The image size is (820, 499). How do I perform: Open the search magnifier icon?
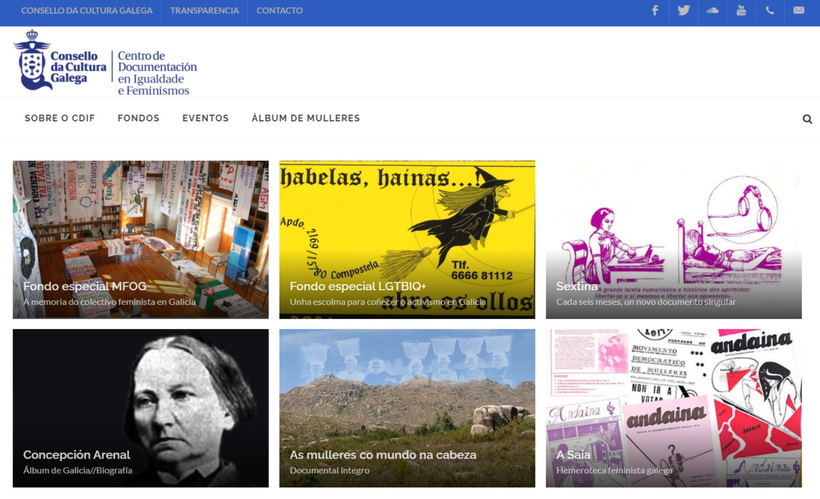807,119
